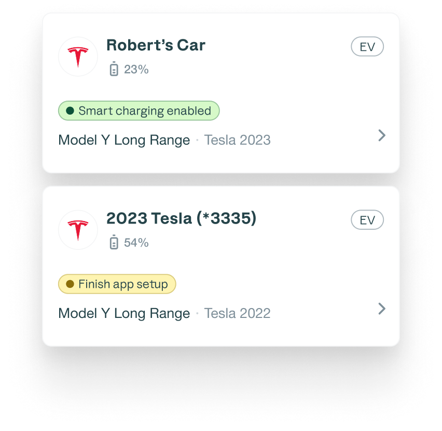Open the Robert's Car title
The width and height of the screenshot is (442, 431).
click(156, 45)
